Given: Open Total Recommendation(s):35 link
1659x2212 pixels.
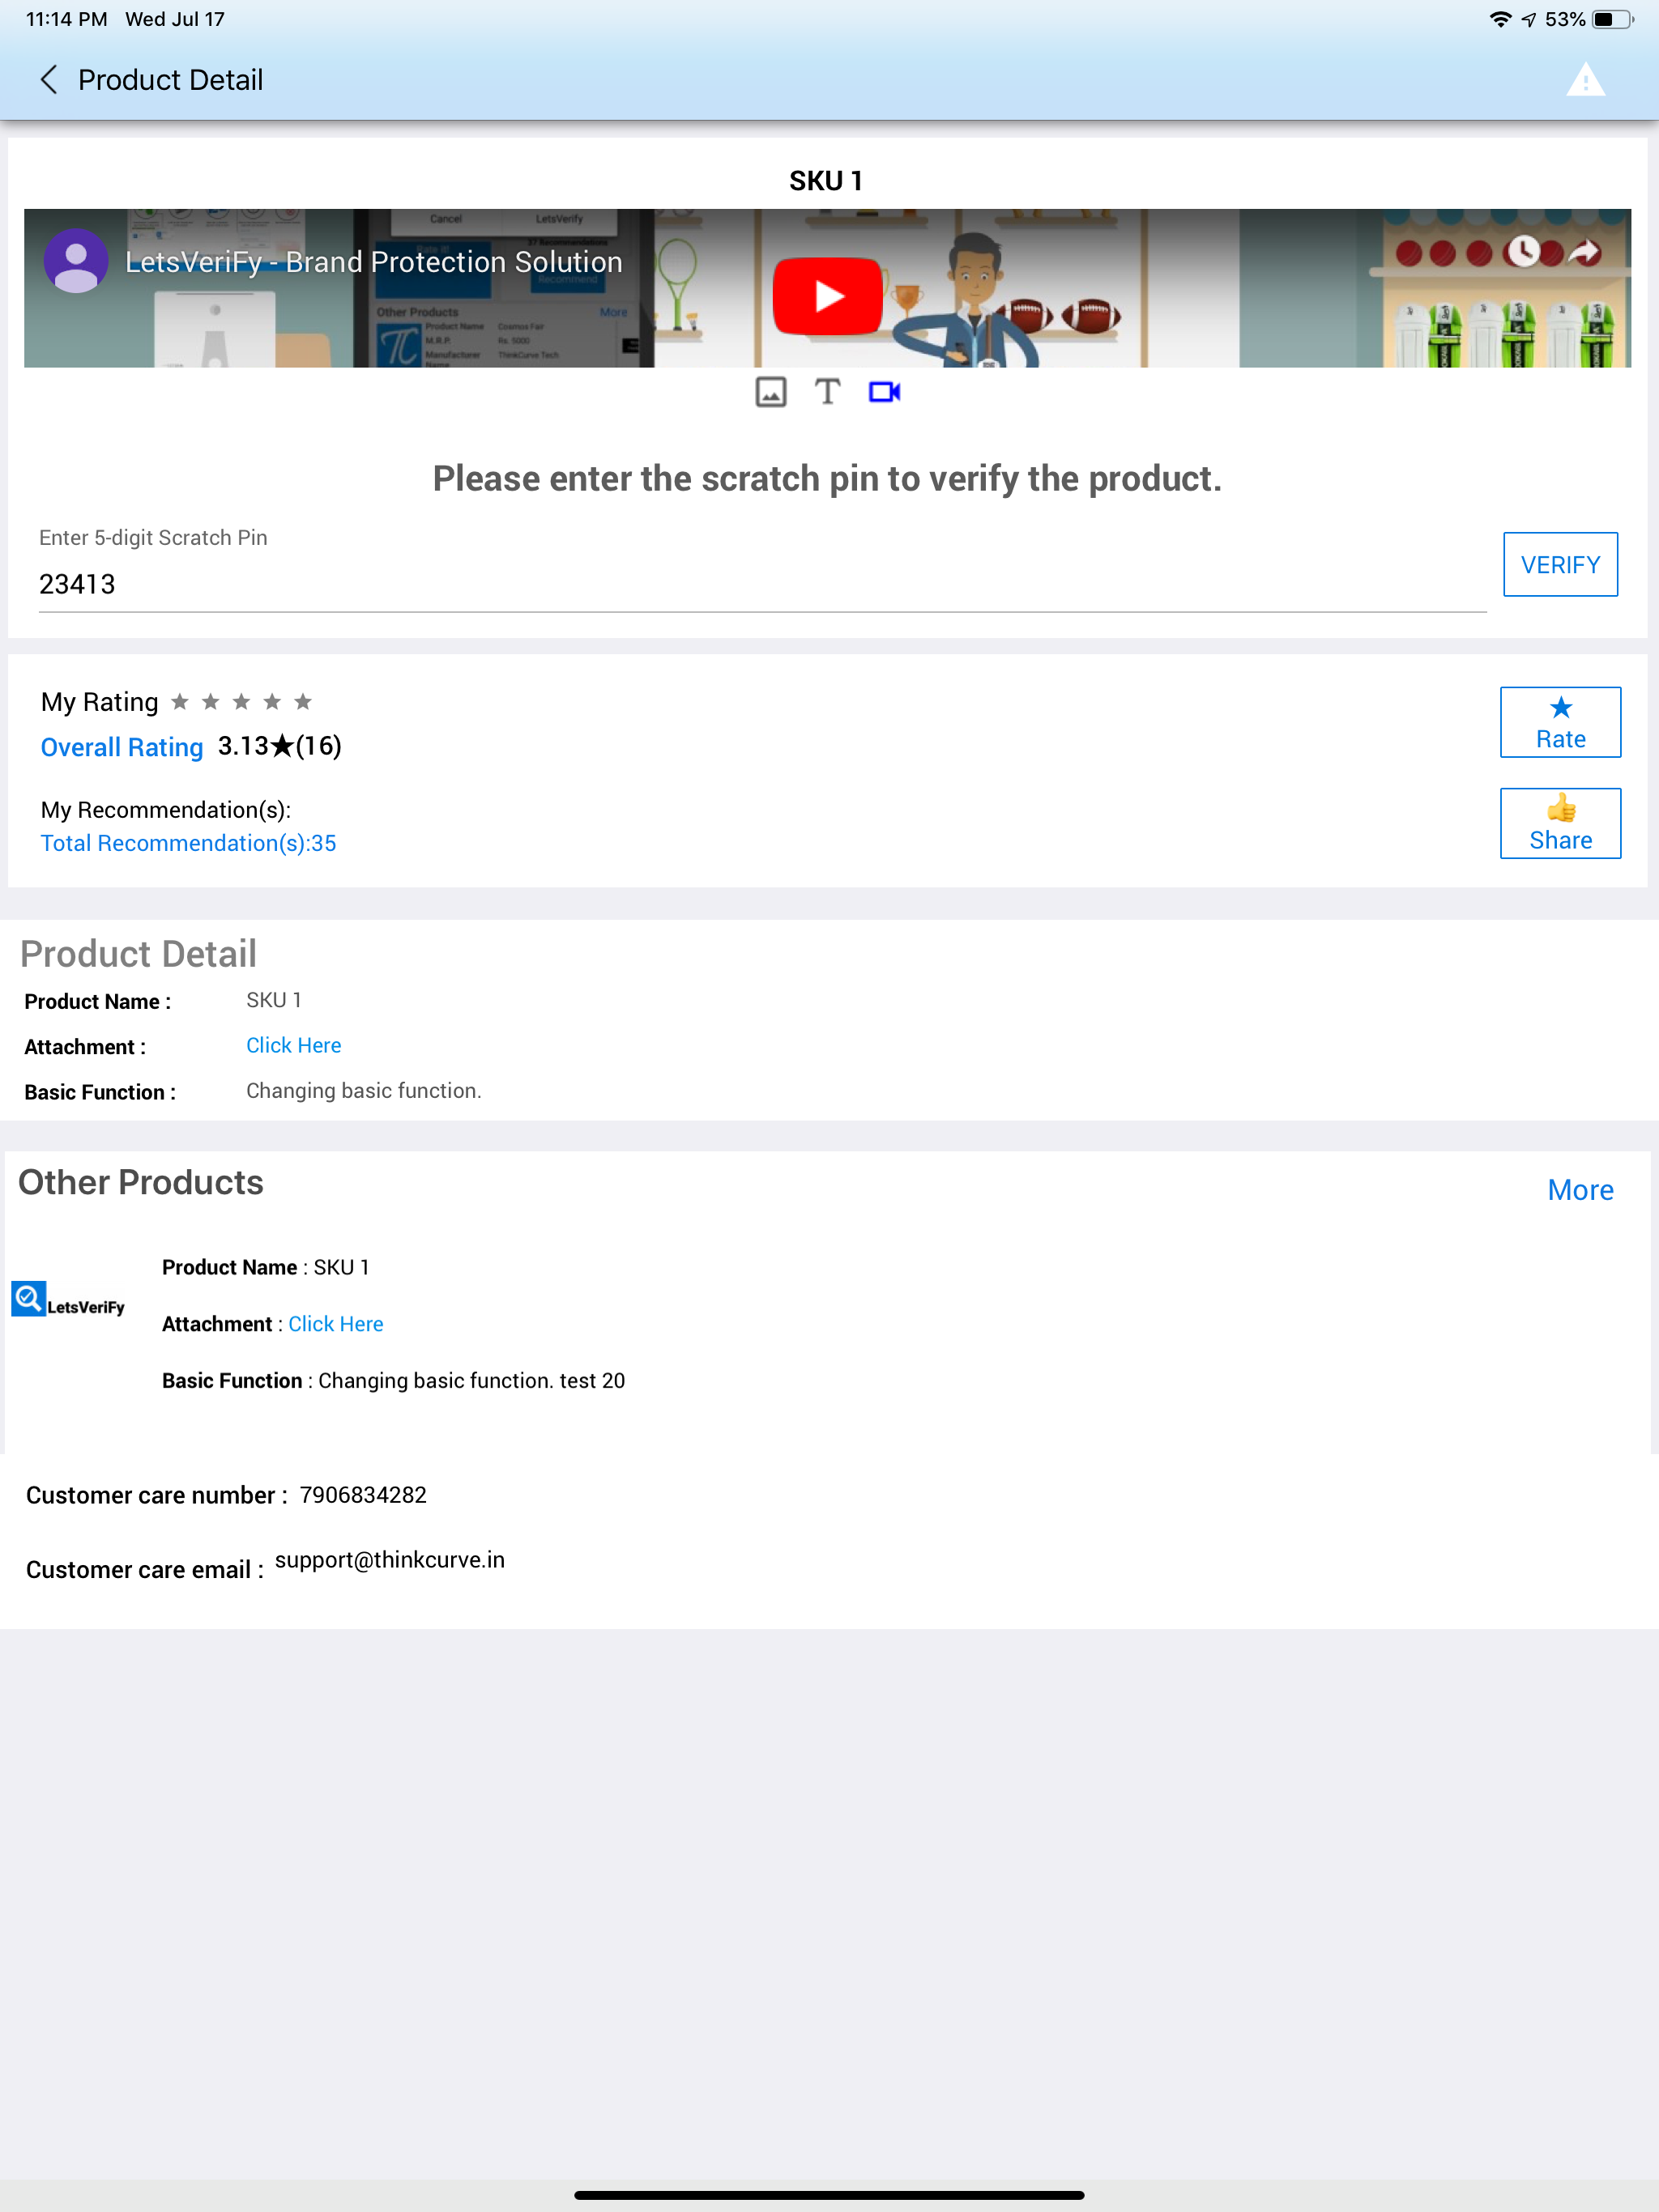Looking at the screenshot, I should [188, 843].
